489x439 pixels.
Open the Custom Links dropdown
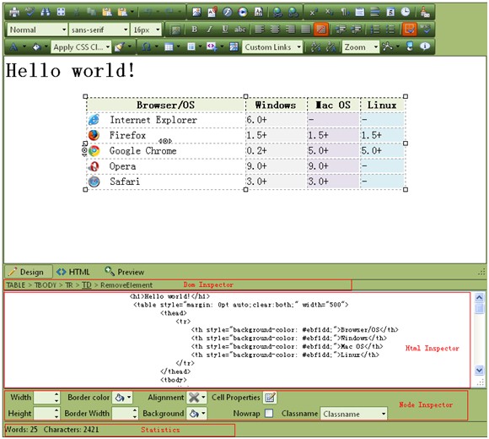272,47
